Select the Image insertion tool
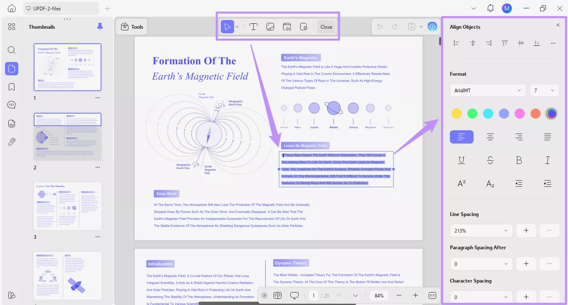This screenshot has width=568, height=305. point(270,26)
